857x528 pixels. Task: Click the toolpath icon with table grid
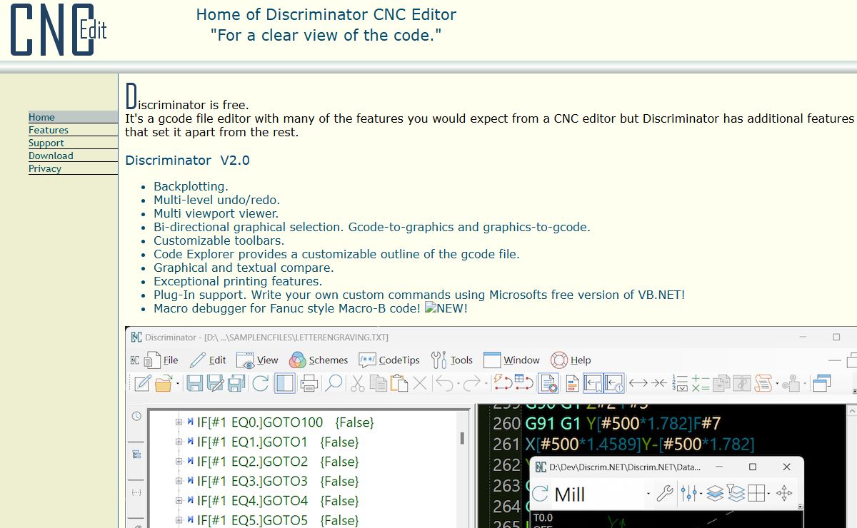click(524, 383)
